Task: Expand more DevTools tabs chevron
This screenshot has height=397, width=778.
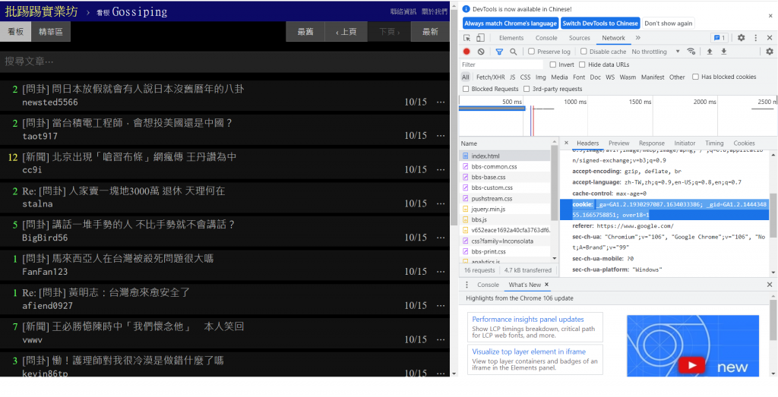Action: click(x=637, y=38)
